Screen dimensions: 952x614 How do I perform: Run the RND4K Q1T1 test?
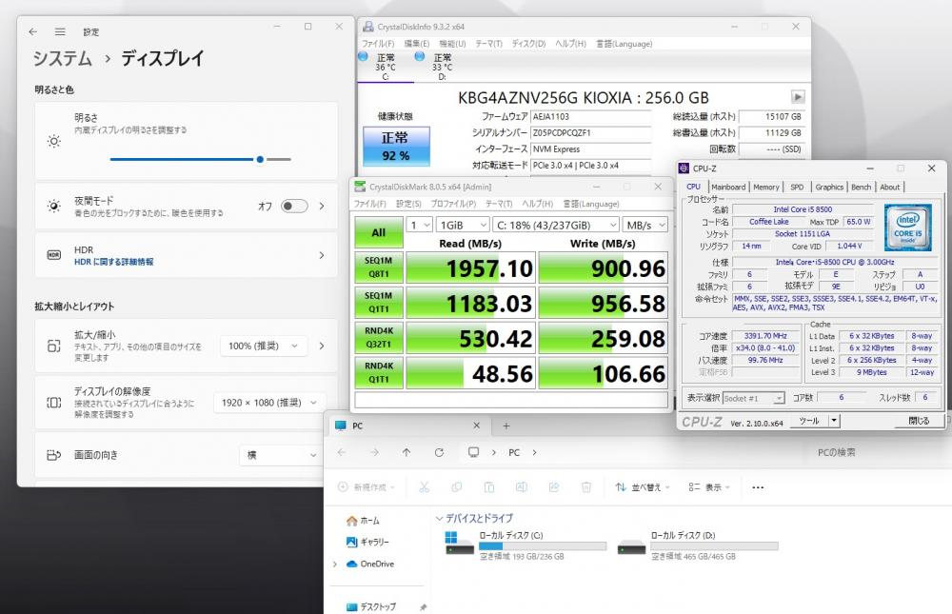tap(378, 373)
